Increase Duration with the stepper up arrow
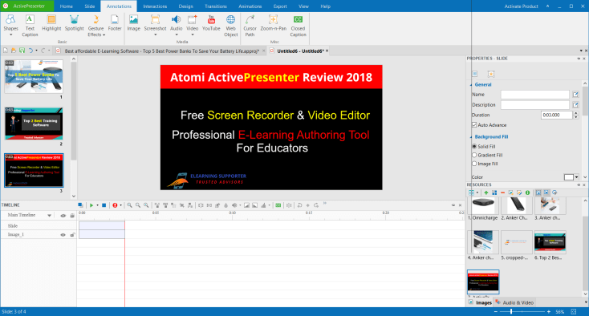589x316 pixels. (576, 113)
